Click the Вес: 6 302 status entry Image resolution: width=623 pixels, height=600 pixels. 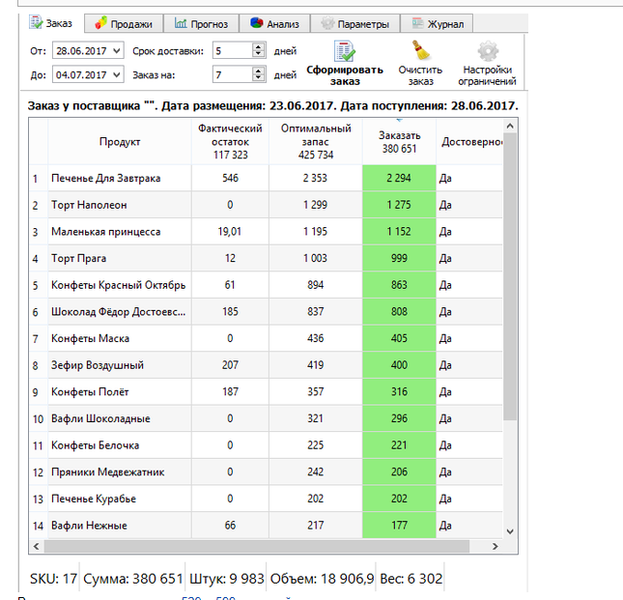[x=411, y=579]
